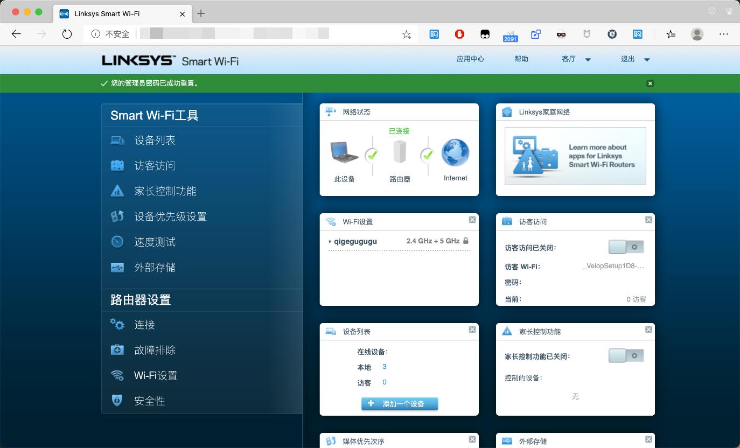Screen dimensions: 740x448
Task: Launch 速度测试 using the clock icon
Action: [117, 241]
